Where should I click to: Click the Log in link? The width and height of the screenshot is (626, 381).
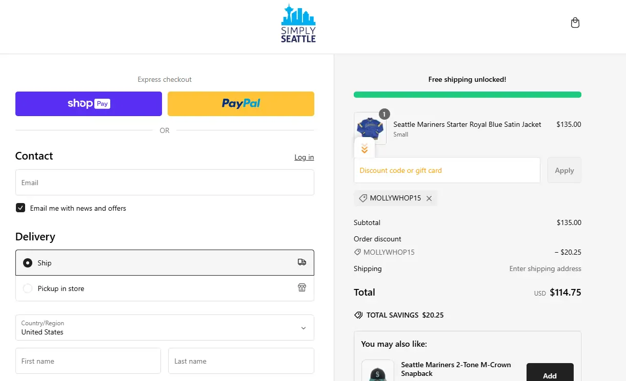click(304, 157)
